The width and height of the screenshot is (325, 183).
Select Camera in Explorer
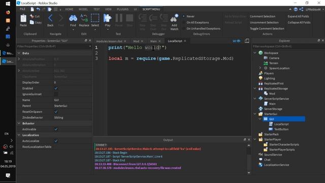(274, 58)
